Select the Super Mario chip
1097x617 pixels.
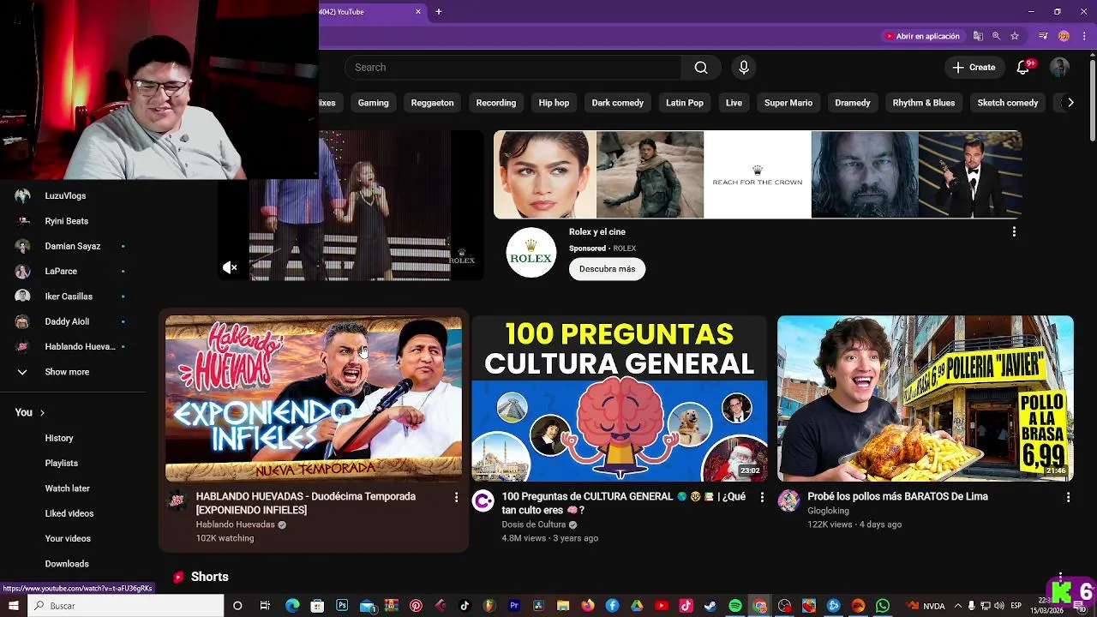pyautogui.click(x=788, y=103)
